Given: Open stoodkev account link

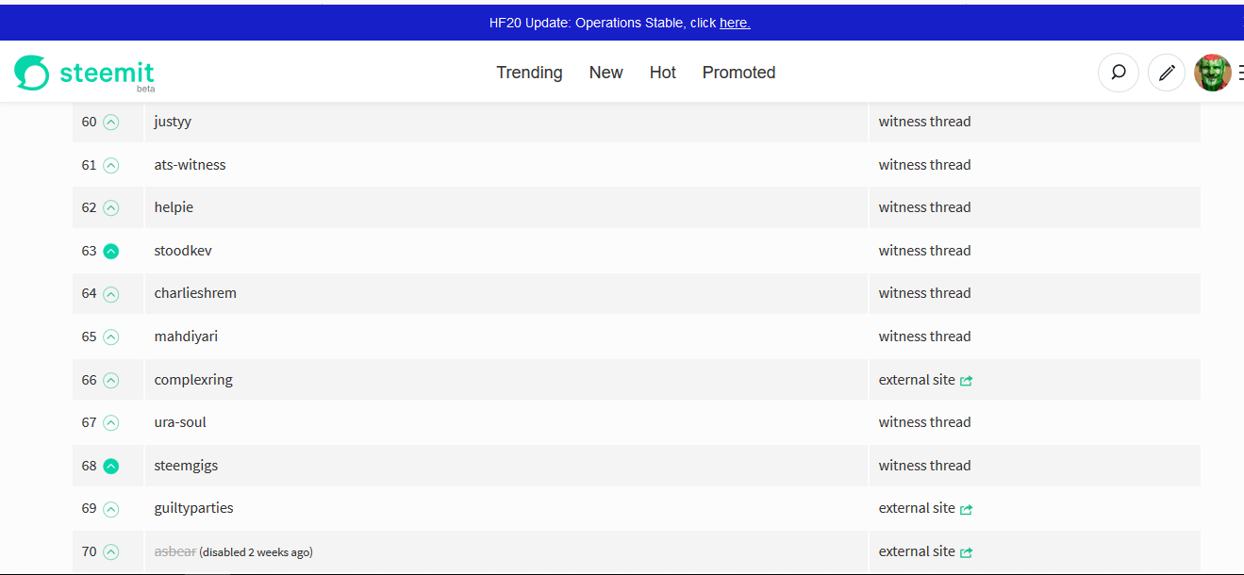Looking at the screenshot, I should [183, 251].
